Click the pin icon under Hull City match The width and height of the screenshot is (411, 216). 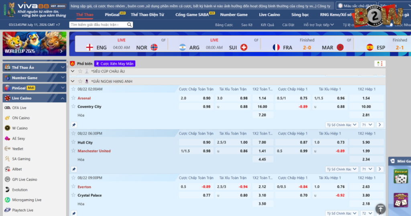pyautogui.click(x=74, y=169)
